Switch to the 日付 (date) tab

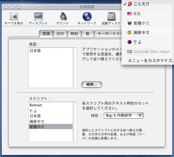[x=60, y=34]
